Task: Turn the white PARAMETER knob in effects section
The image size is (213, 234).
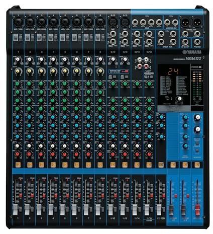Action: click(x=179, y=99)
